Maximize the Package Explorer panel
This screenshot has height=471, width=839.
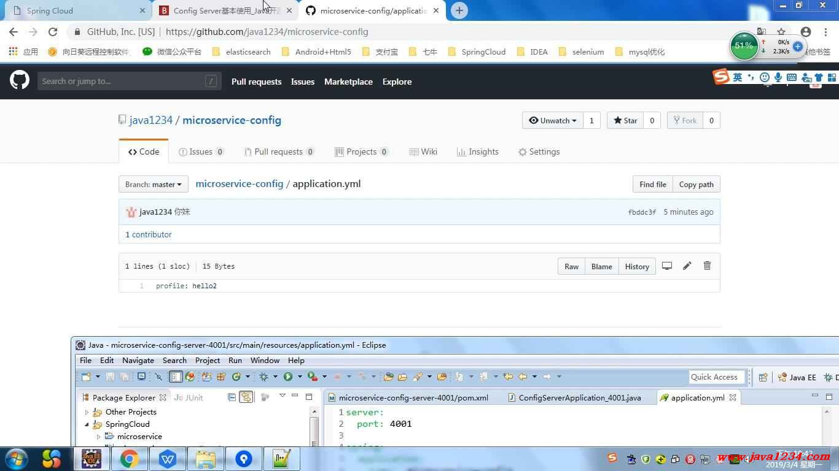[309, 397]
